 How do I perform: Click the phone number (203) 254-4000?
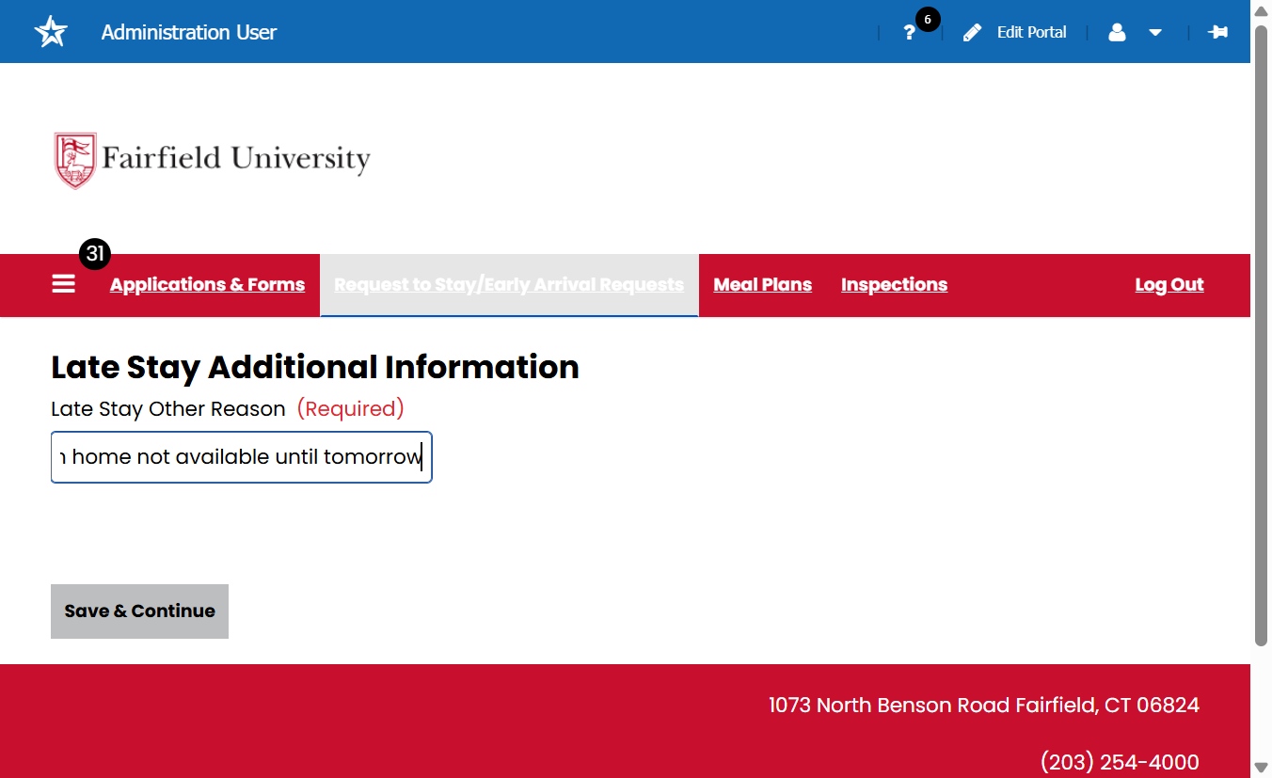point(1120,762)
